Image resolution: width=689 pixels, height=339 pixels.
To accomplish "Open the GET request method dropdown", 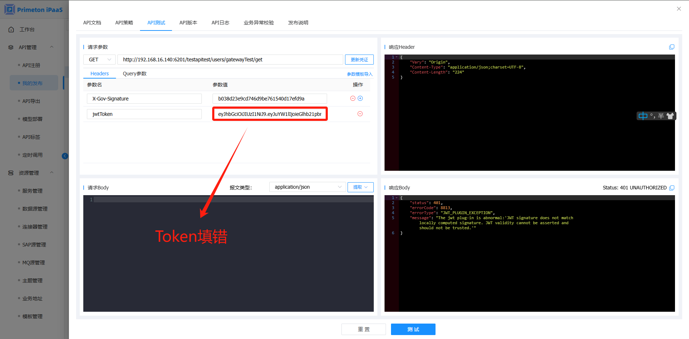I will point(100,60).
